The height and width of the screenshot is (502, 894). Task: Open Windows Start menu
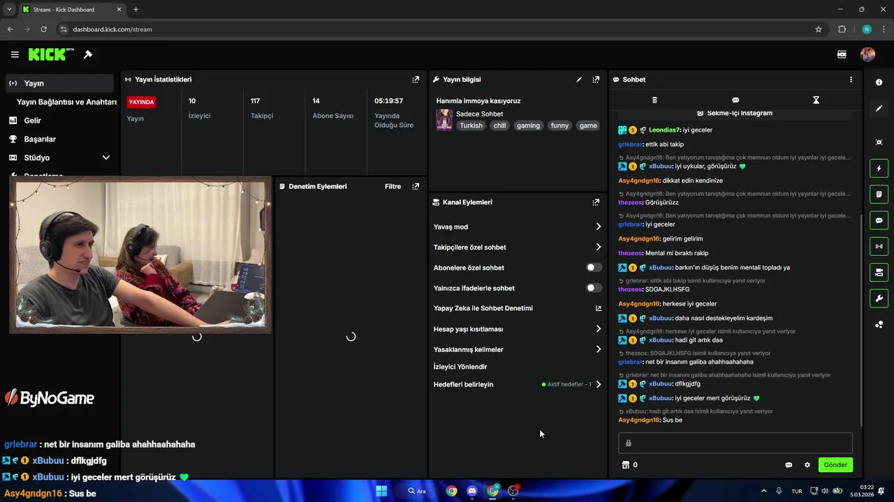pos(381,491)
